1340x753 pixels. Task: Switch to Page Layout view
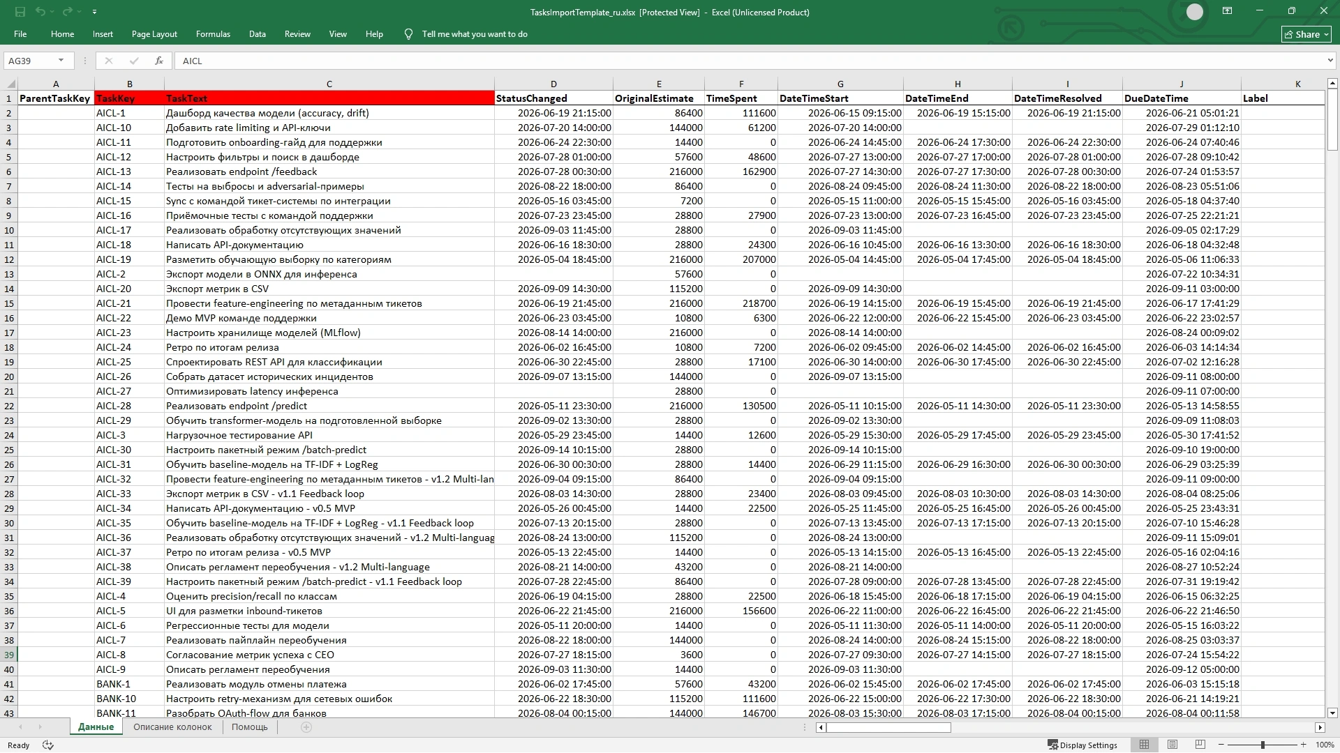pyautogui.click(x=1172, y=745)
